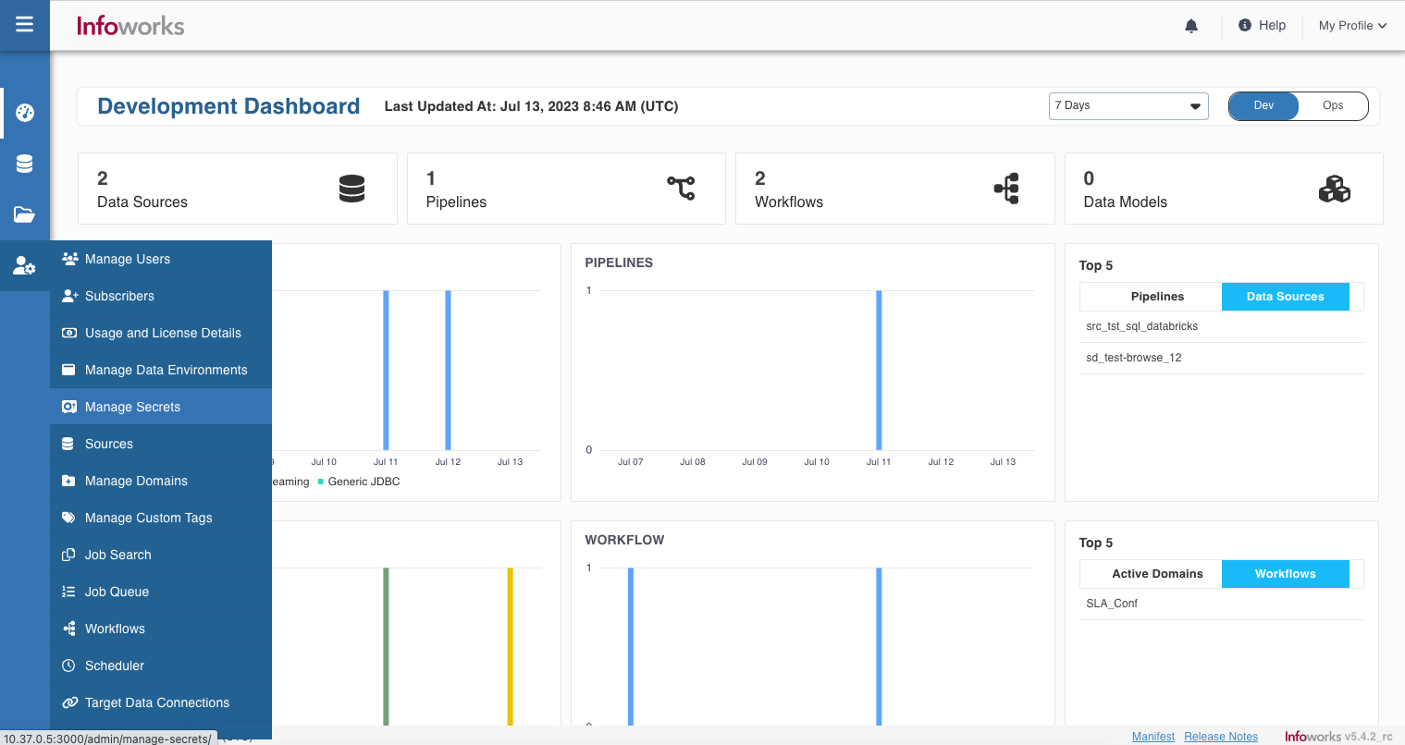Viewport: 1405px width, 745px height.
Task: Click the Scheduler clock icon
Action: point(68,666)
